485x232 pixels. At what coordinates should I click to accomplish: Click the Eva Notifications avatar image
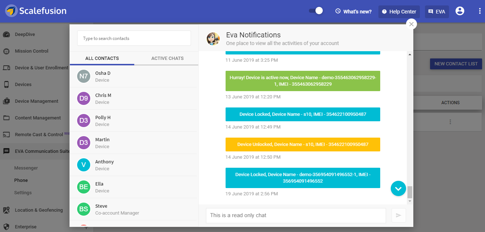tap(213, 38)
